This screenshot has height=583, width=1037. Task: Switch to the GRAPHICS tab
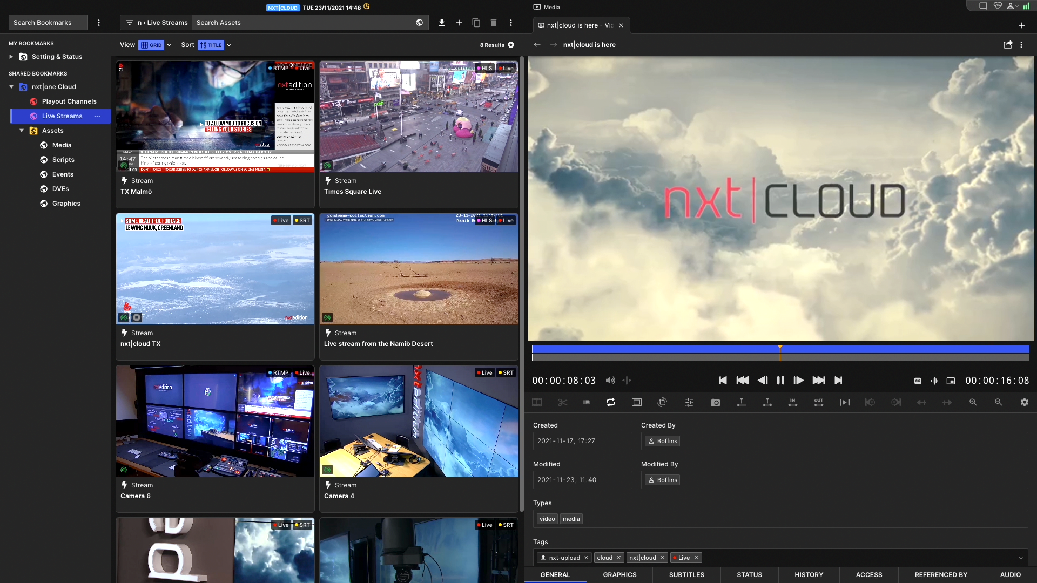[619, 575]
